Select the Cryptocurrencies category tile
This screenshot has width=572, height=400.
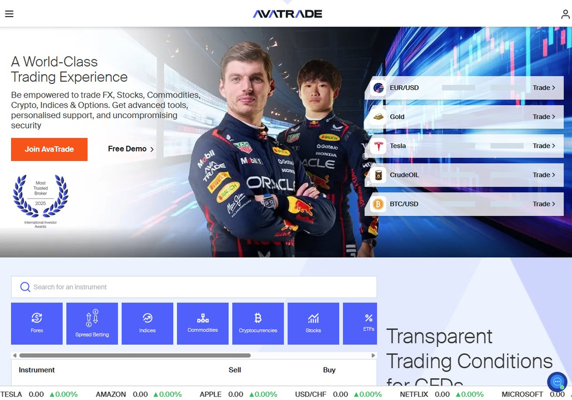258,323
